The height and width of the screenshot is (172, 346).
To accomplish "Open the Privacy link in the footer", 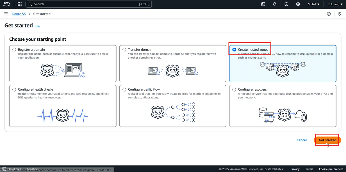I will pyautogui.click(x=295, y=169).
